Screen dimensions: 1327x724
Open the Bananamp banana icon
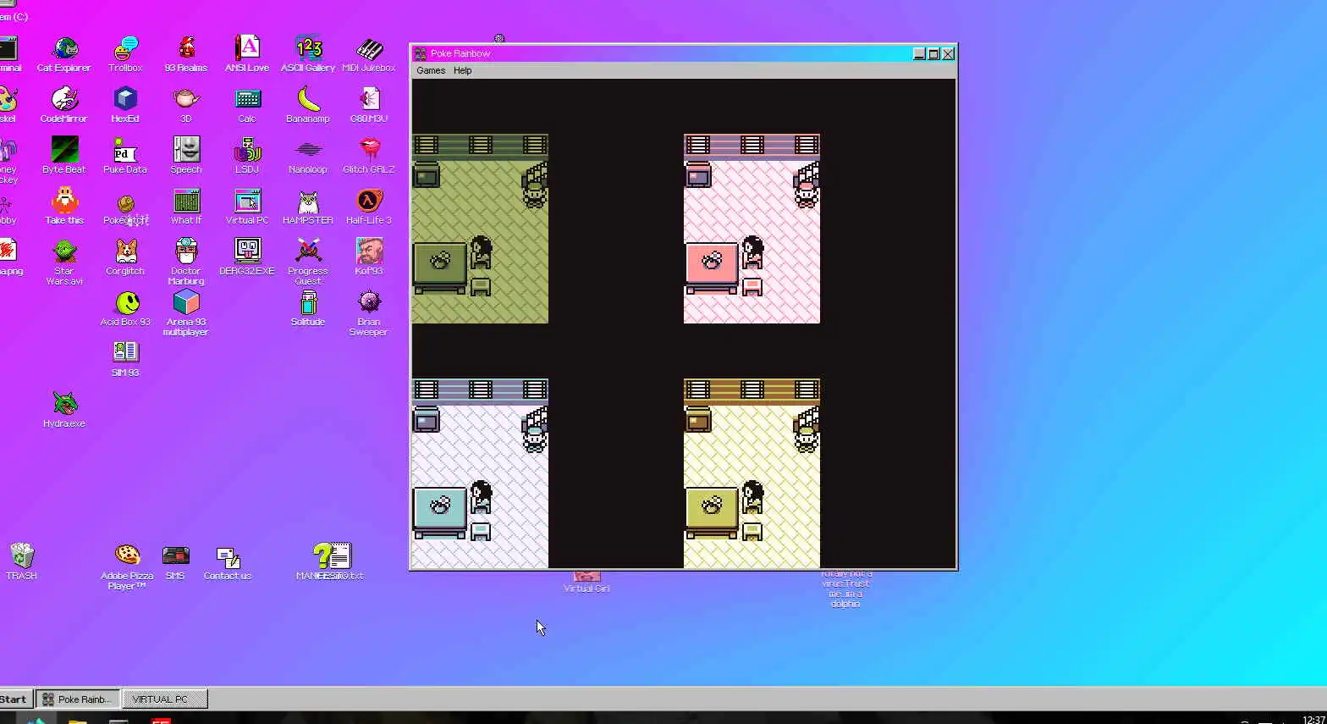click(308, 105)
